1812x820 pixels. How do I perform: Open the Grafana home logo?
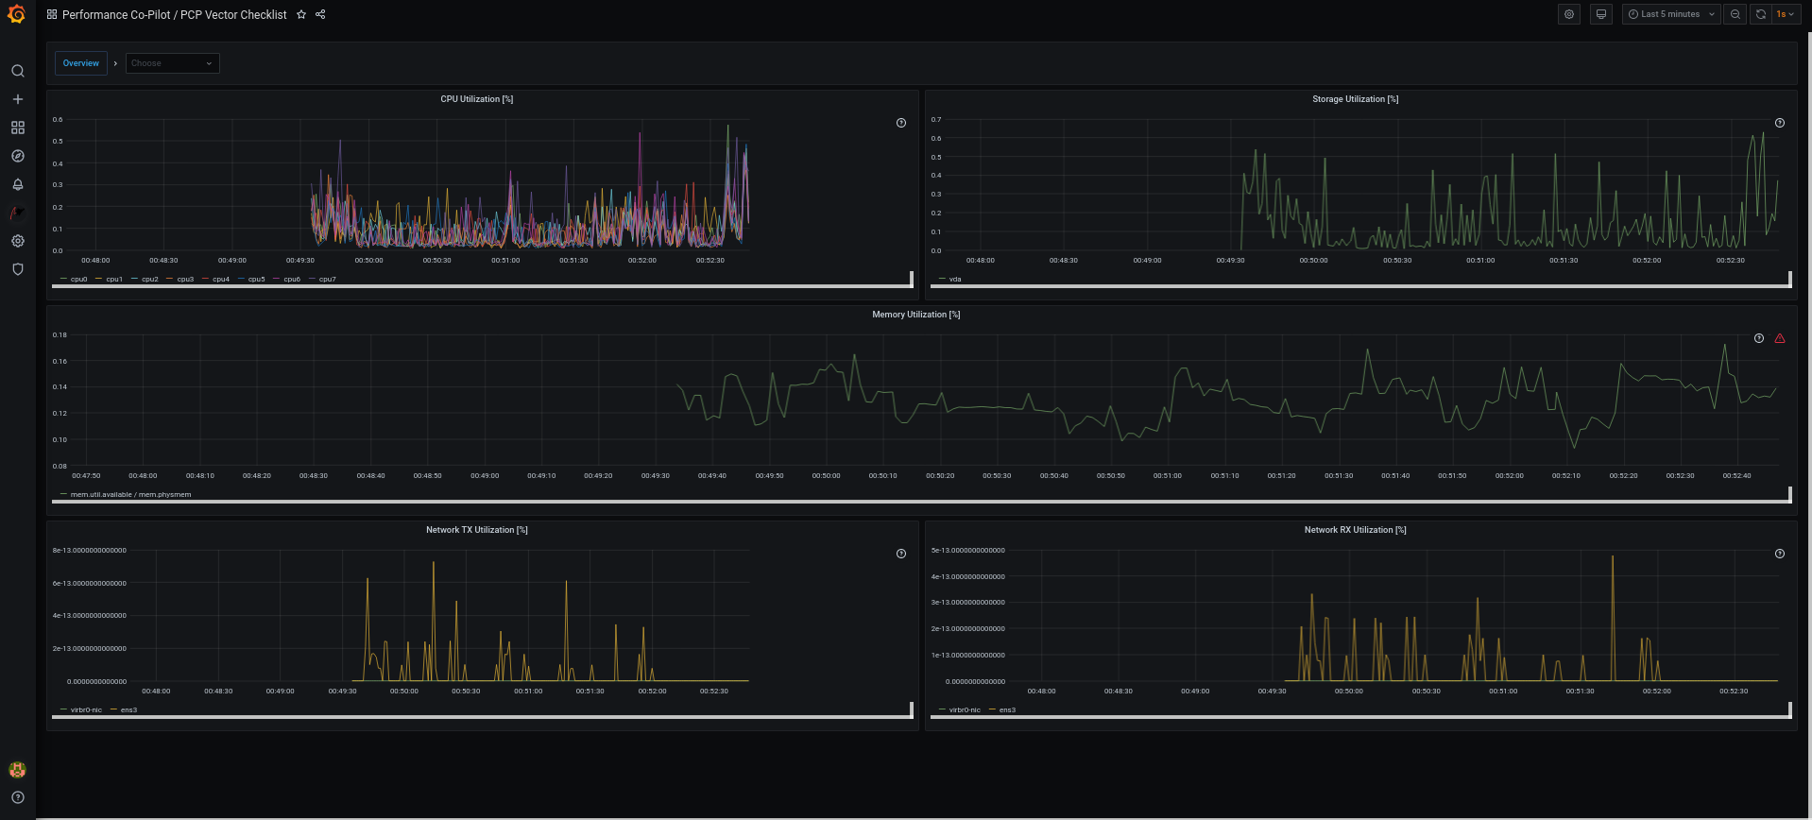(x=17, y=14)
